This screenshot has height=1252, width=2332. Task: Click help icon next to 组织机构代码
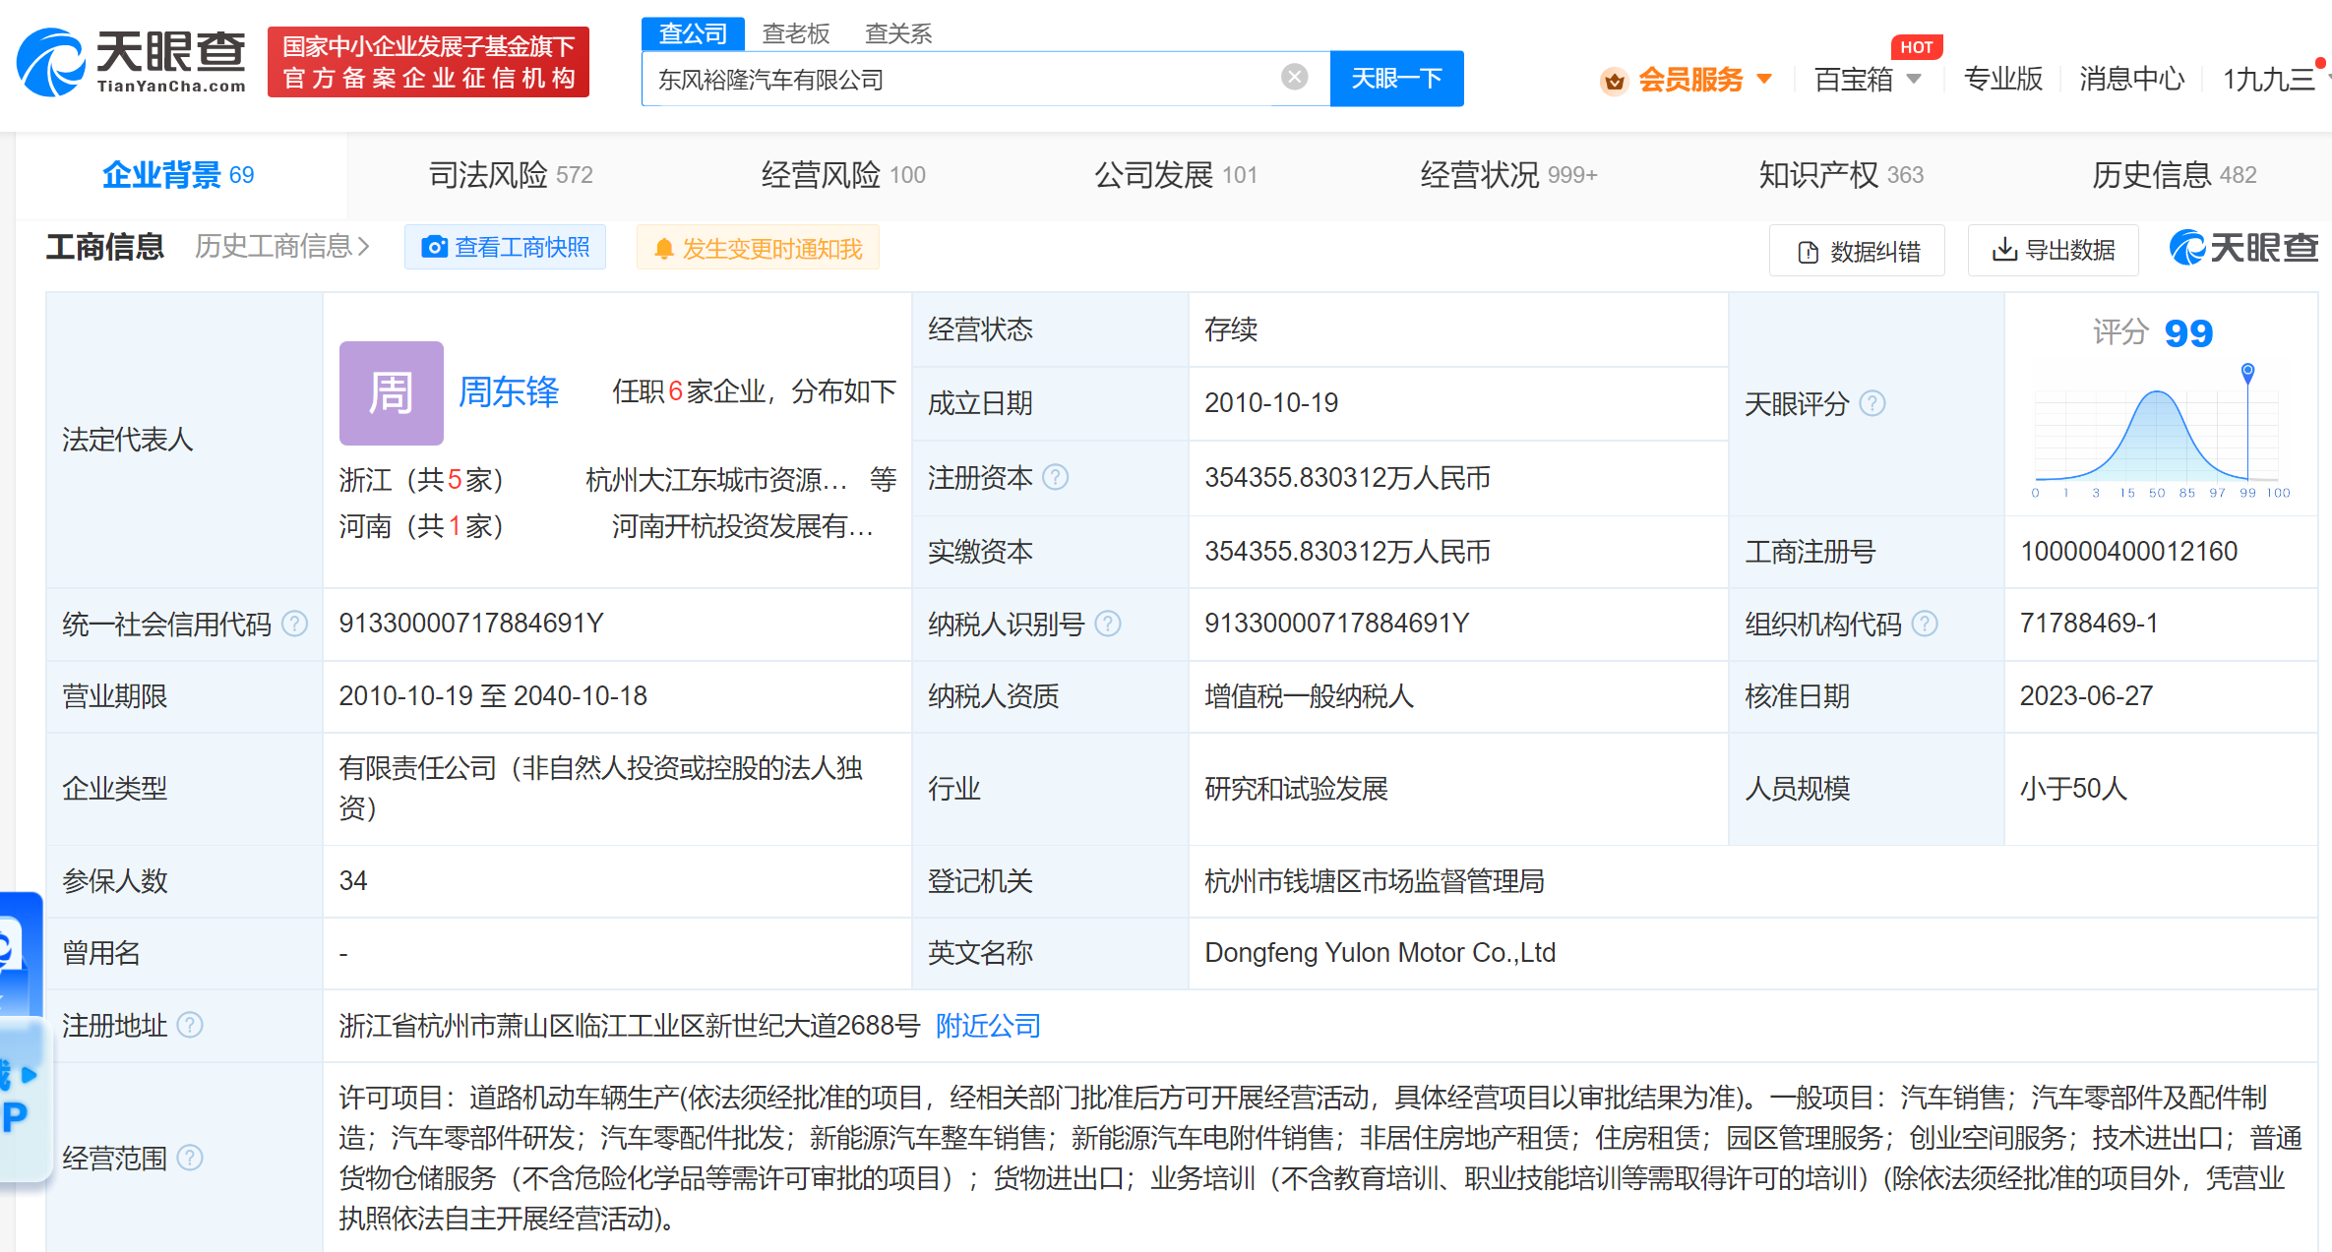click(x=1925, y=624)
